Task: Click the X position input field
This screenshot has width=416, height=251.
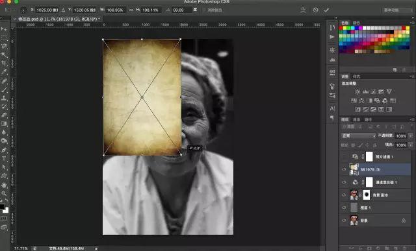Action: point(47,10)
